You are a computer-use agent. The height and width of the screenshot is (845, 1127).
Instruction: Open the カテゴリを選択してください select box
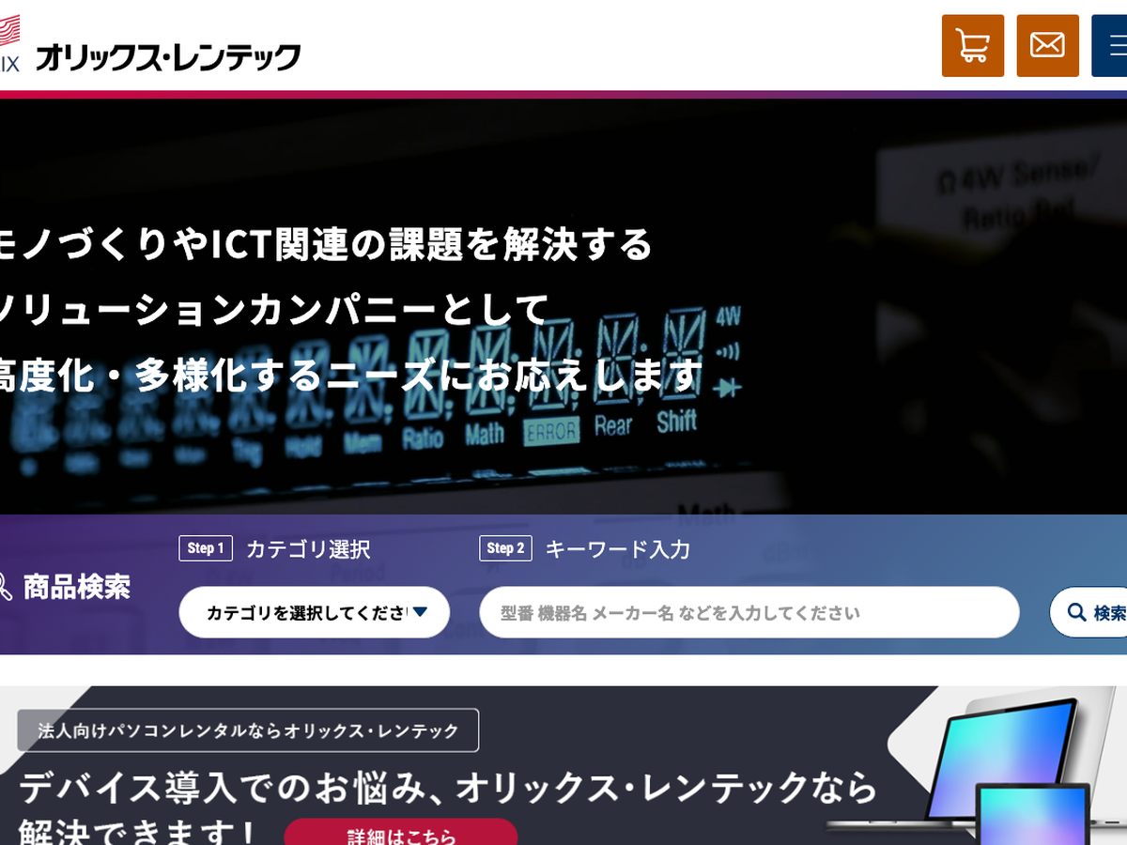[x=305, y=612]
